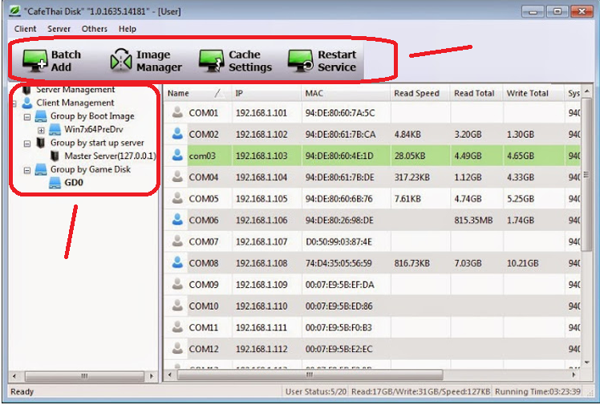Image resolution: width=600 pixels, height=405 pixels.
Task: Click the right arrow of client list horizontal scrollbar
Action: (574, 375)
